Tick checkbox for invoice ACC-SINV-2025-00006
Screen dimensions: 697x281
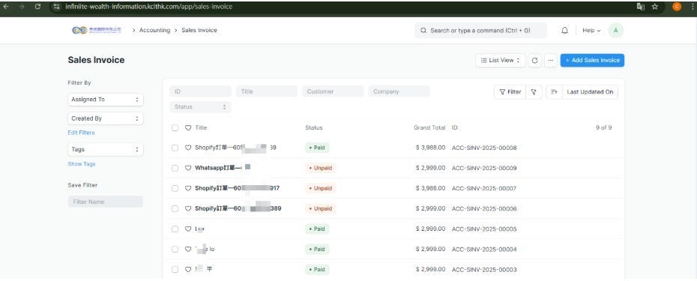pos(175,208)
